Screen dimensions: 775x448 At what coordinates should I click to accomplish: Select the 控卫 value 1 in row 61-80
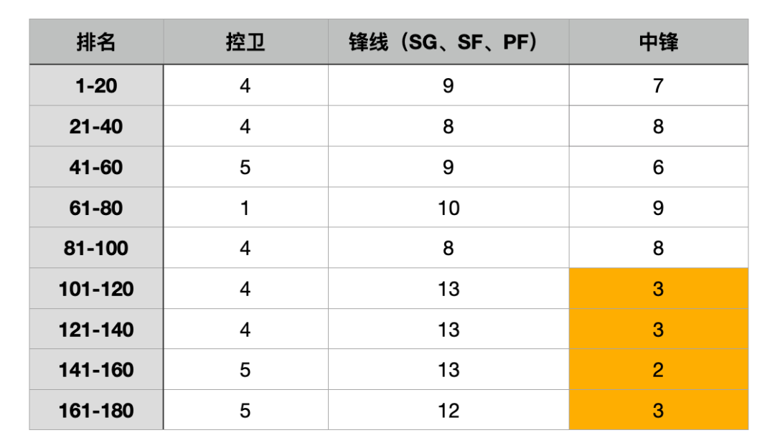point(245,207)
